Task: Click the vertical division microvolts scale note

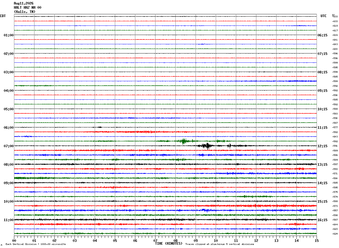Action: [x=36, y=244]
